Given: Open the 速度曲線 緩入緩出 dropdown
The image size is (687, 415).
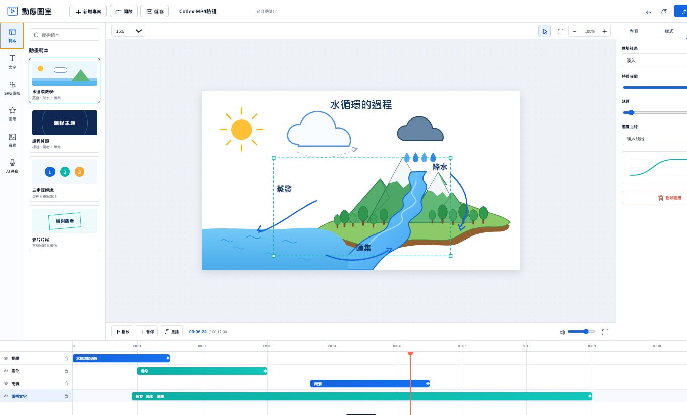Looking at the screenshot, I should point(654,138).
